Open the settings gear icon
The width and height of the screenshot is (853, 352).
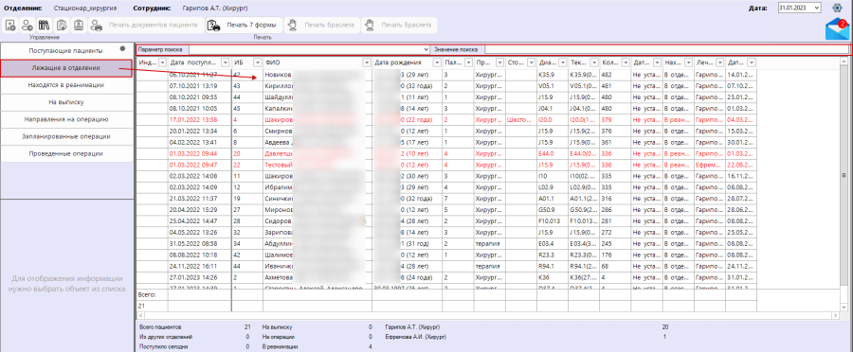click(837, 9)
